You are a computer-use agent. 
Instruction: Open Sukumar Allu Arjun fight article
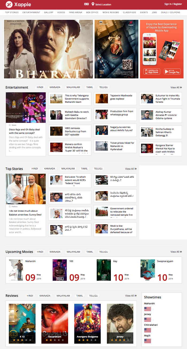click(161, 99)
